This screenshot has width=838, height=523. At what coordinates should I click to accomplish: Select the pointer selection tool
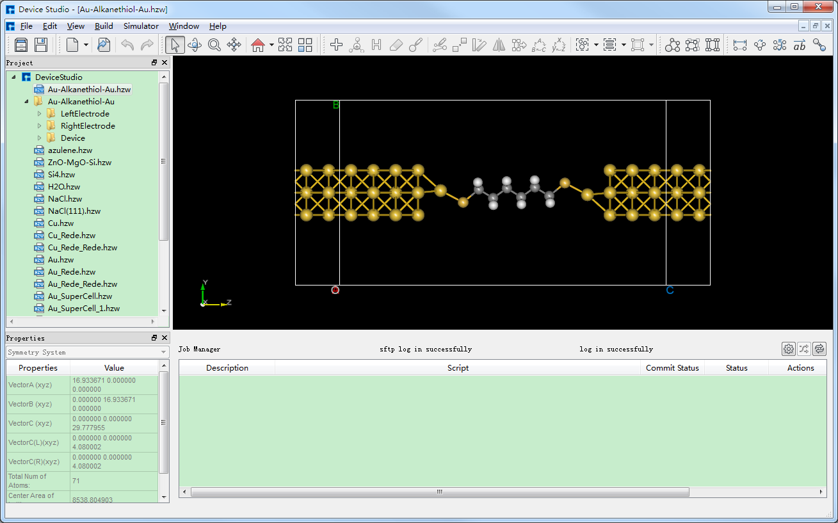coord(174,45)
